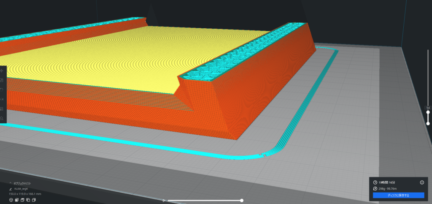The width and height of the screenshot is (432, 204).
Task: Select the Move tool in left toolbar
Action: pos(2,71)
